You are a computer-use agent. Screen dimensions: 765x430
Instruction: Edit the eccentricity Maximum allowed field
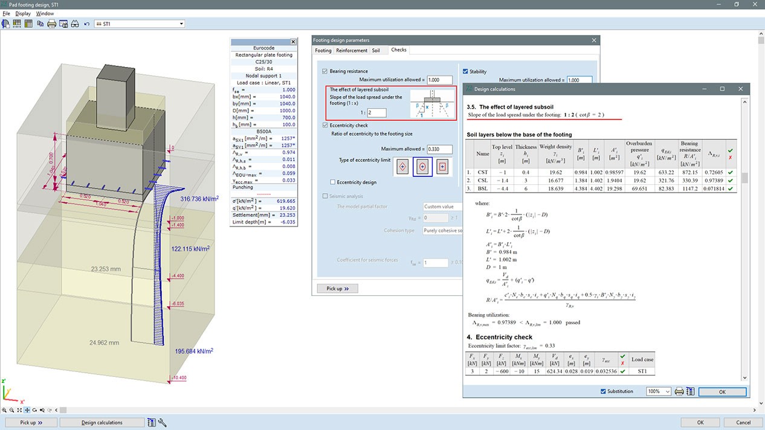[x=439, y=149]
